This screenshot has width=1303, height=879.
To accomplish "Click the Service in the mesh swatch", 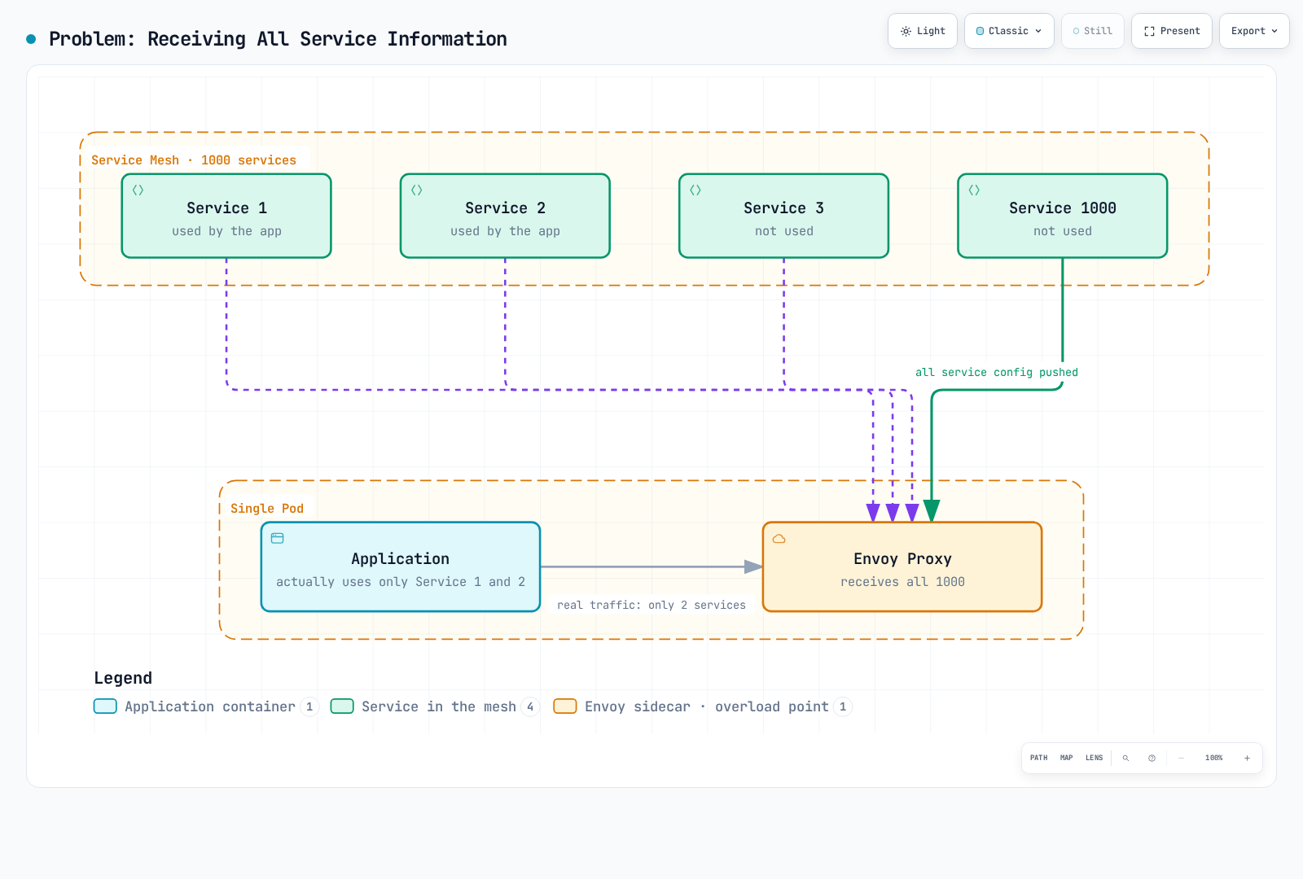I will (342, 706).
